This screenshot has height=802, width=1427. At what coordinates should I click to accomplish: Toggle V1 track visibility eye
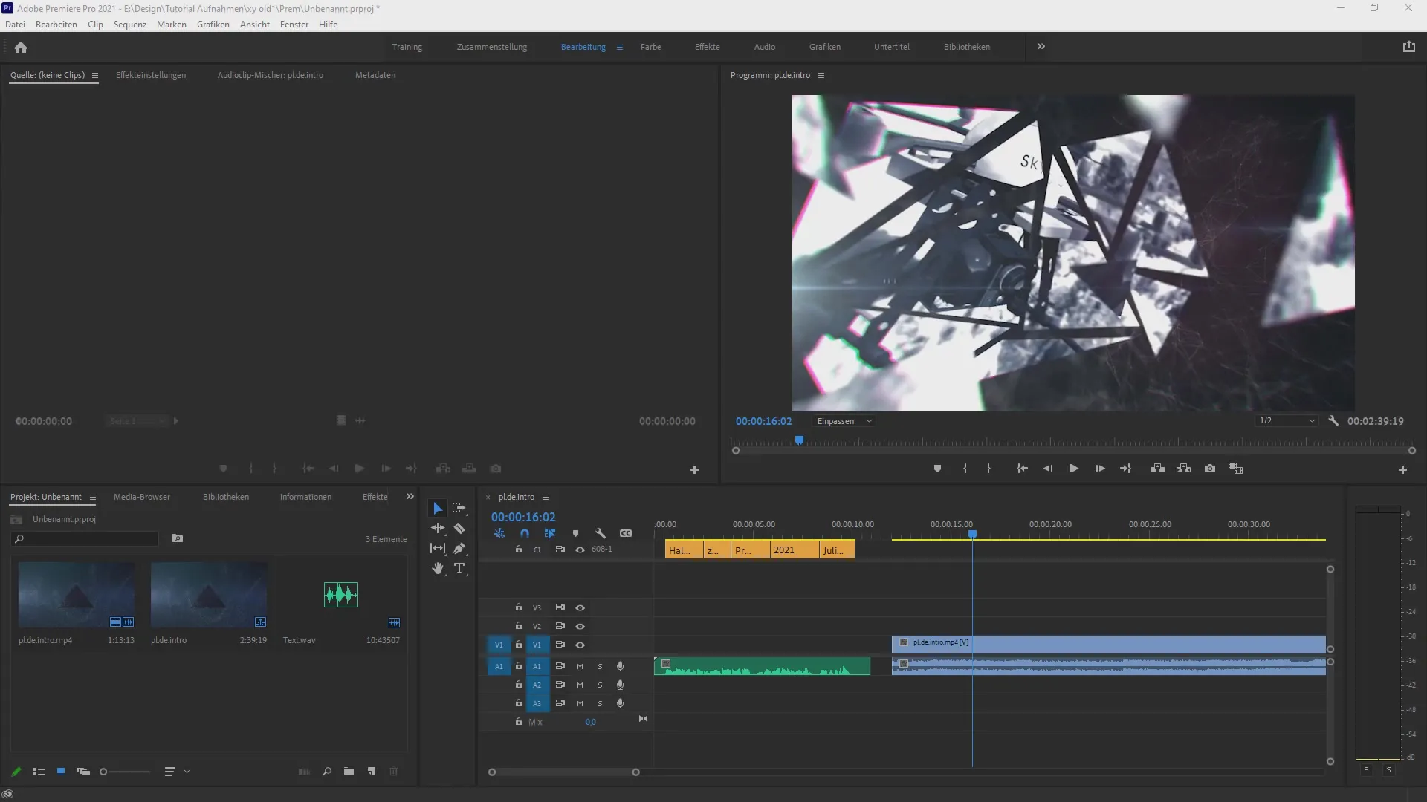point(580,645)
